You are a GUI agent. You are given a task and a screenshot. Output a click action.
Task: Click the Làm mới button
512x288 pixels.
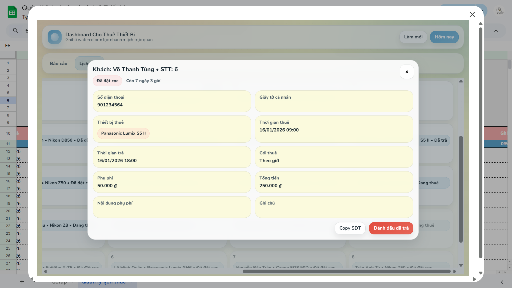[x=413, y=37]
